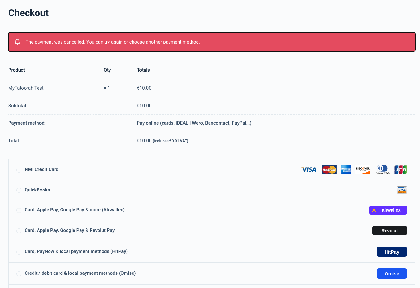The height and width of the screenshot is (288, 420).
Task: Click 'Card, Apple Pay, Google Pay & more (Airwallex)' label
Action: 74,210
